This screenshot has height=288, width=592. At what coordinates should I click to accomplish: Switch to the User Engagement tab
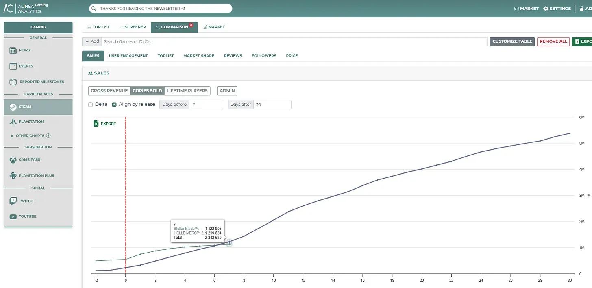pyautogui.click(x=128, y=56)
